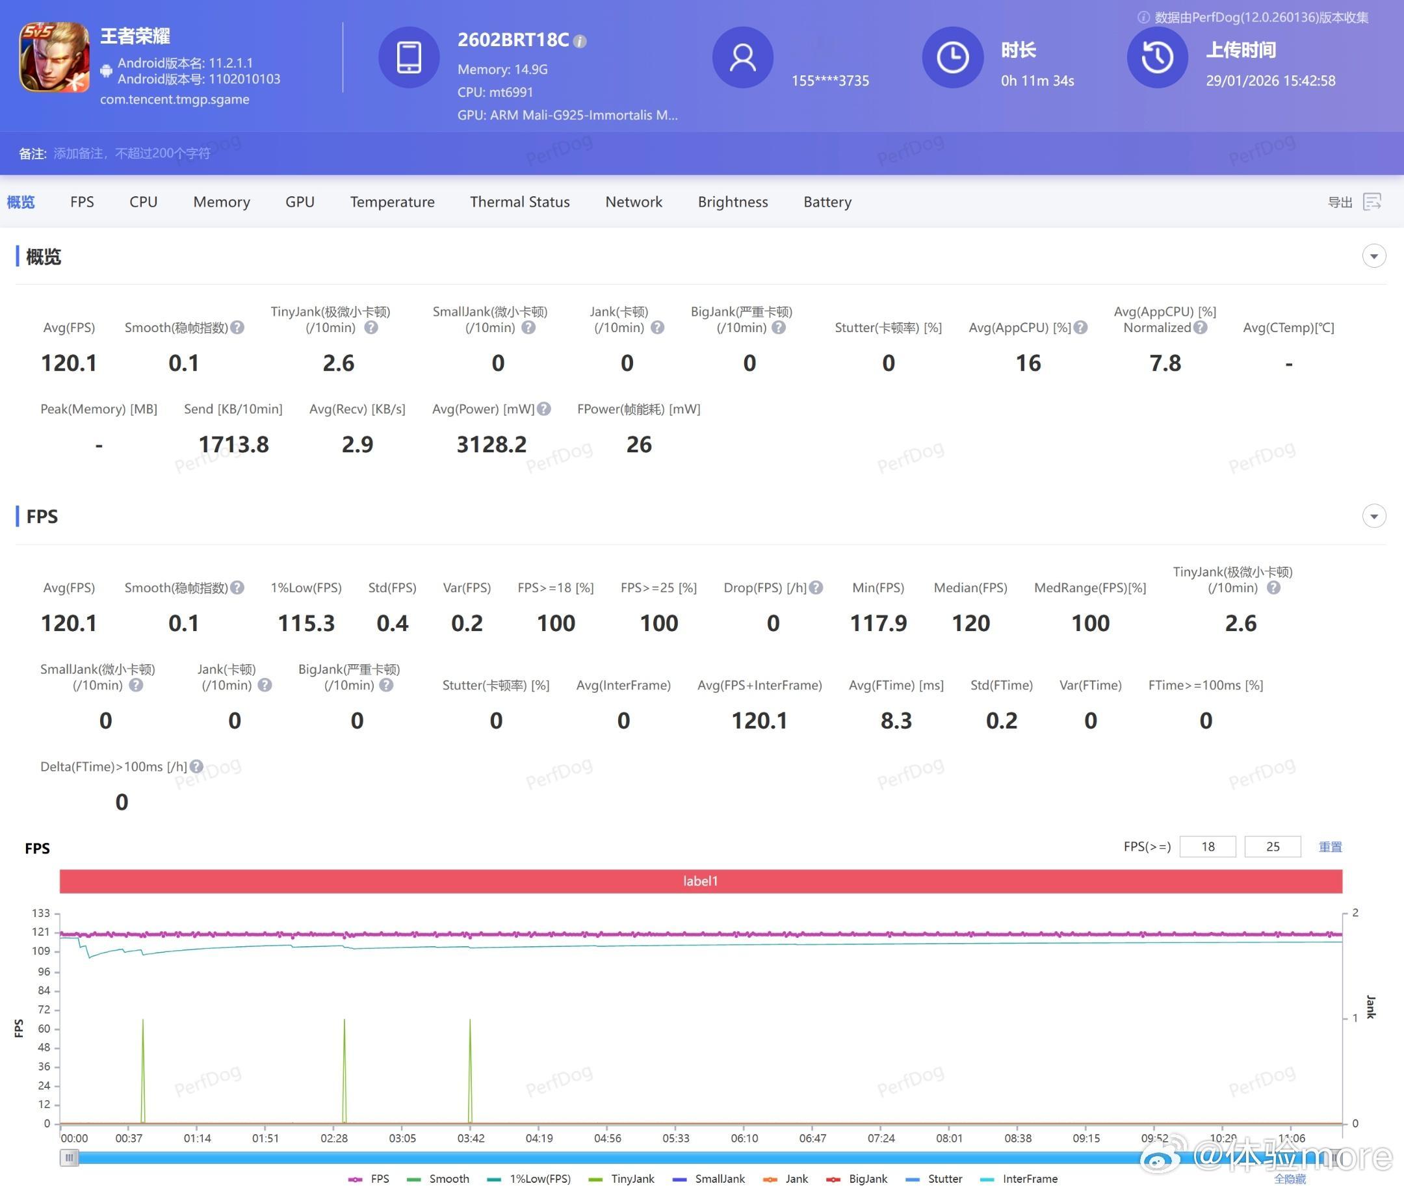Click the export report icon

click(1371, 202)
